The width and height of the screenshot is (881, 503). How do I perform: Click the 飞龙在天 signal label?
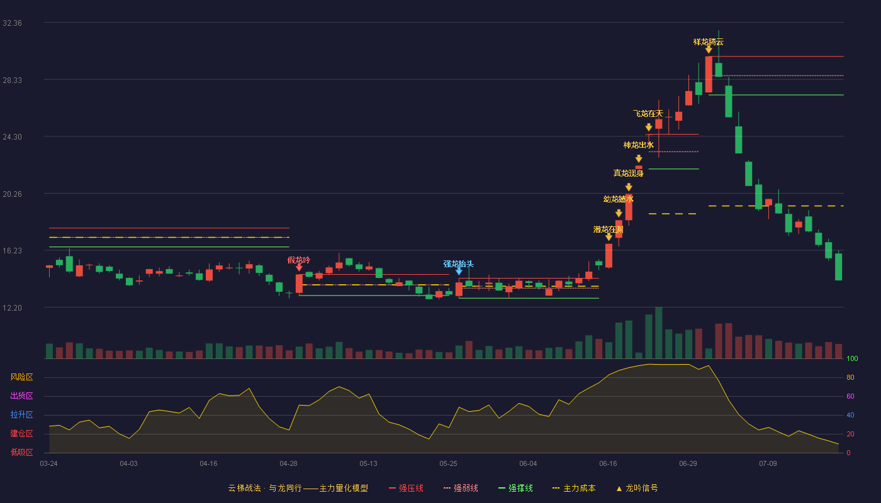point(648,114)
